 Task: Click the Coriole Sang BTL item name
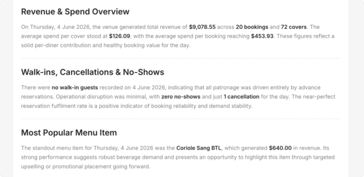coord(199,148)
